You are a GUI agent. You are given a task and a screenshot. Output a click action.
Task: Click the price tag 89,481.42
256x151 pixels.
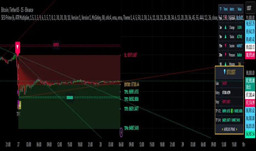(x=250, y=39)
